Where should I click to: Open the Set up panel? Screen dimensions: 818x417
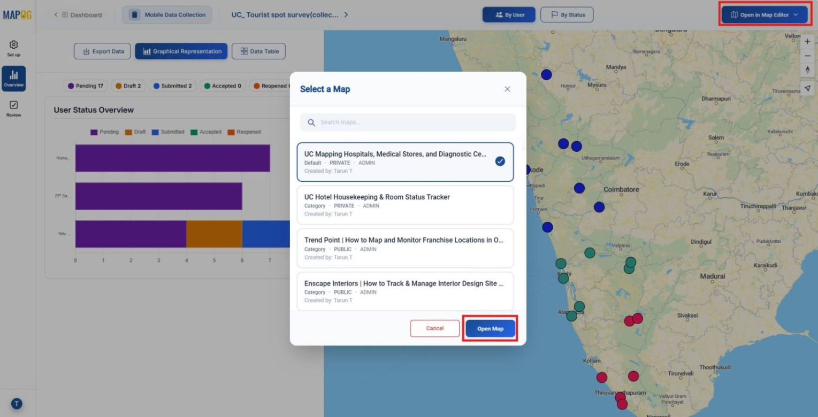tap(13, 47)
